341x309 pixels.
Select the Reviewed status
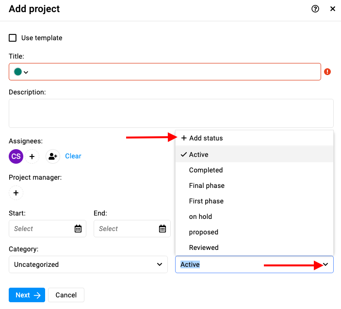[x=254, y=247]
